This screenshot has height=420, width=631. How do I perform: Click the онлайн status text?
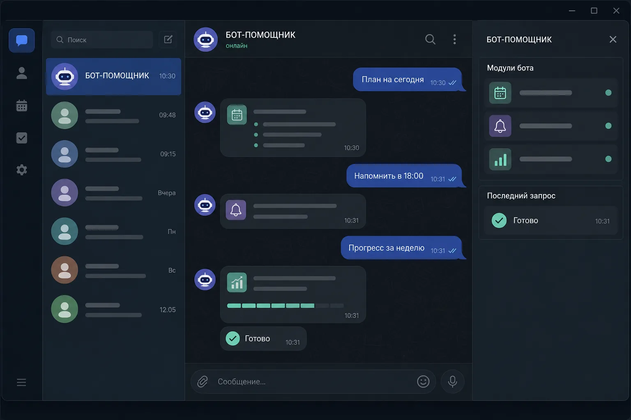click(x=237, y=46)
